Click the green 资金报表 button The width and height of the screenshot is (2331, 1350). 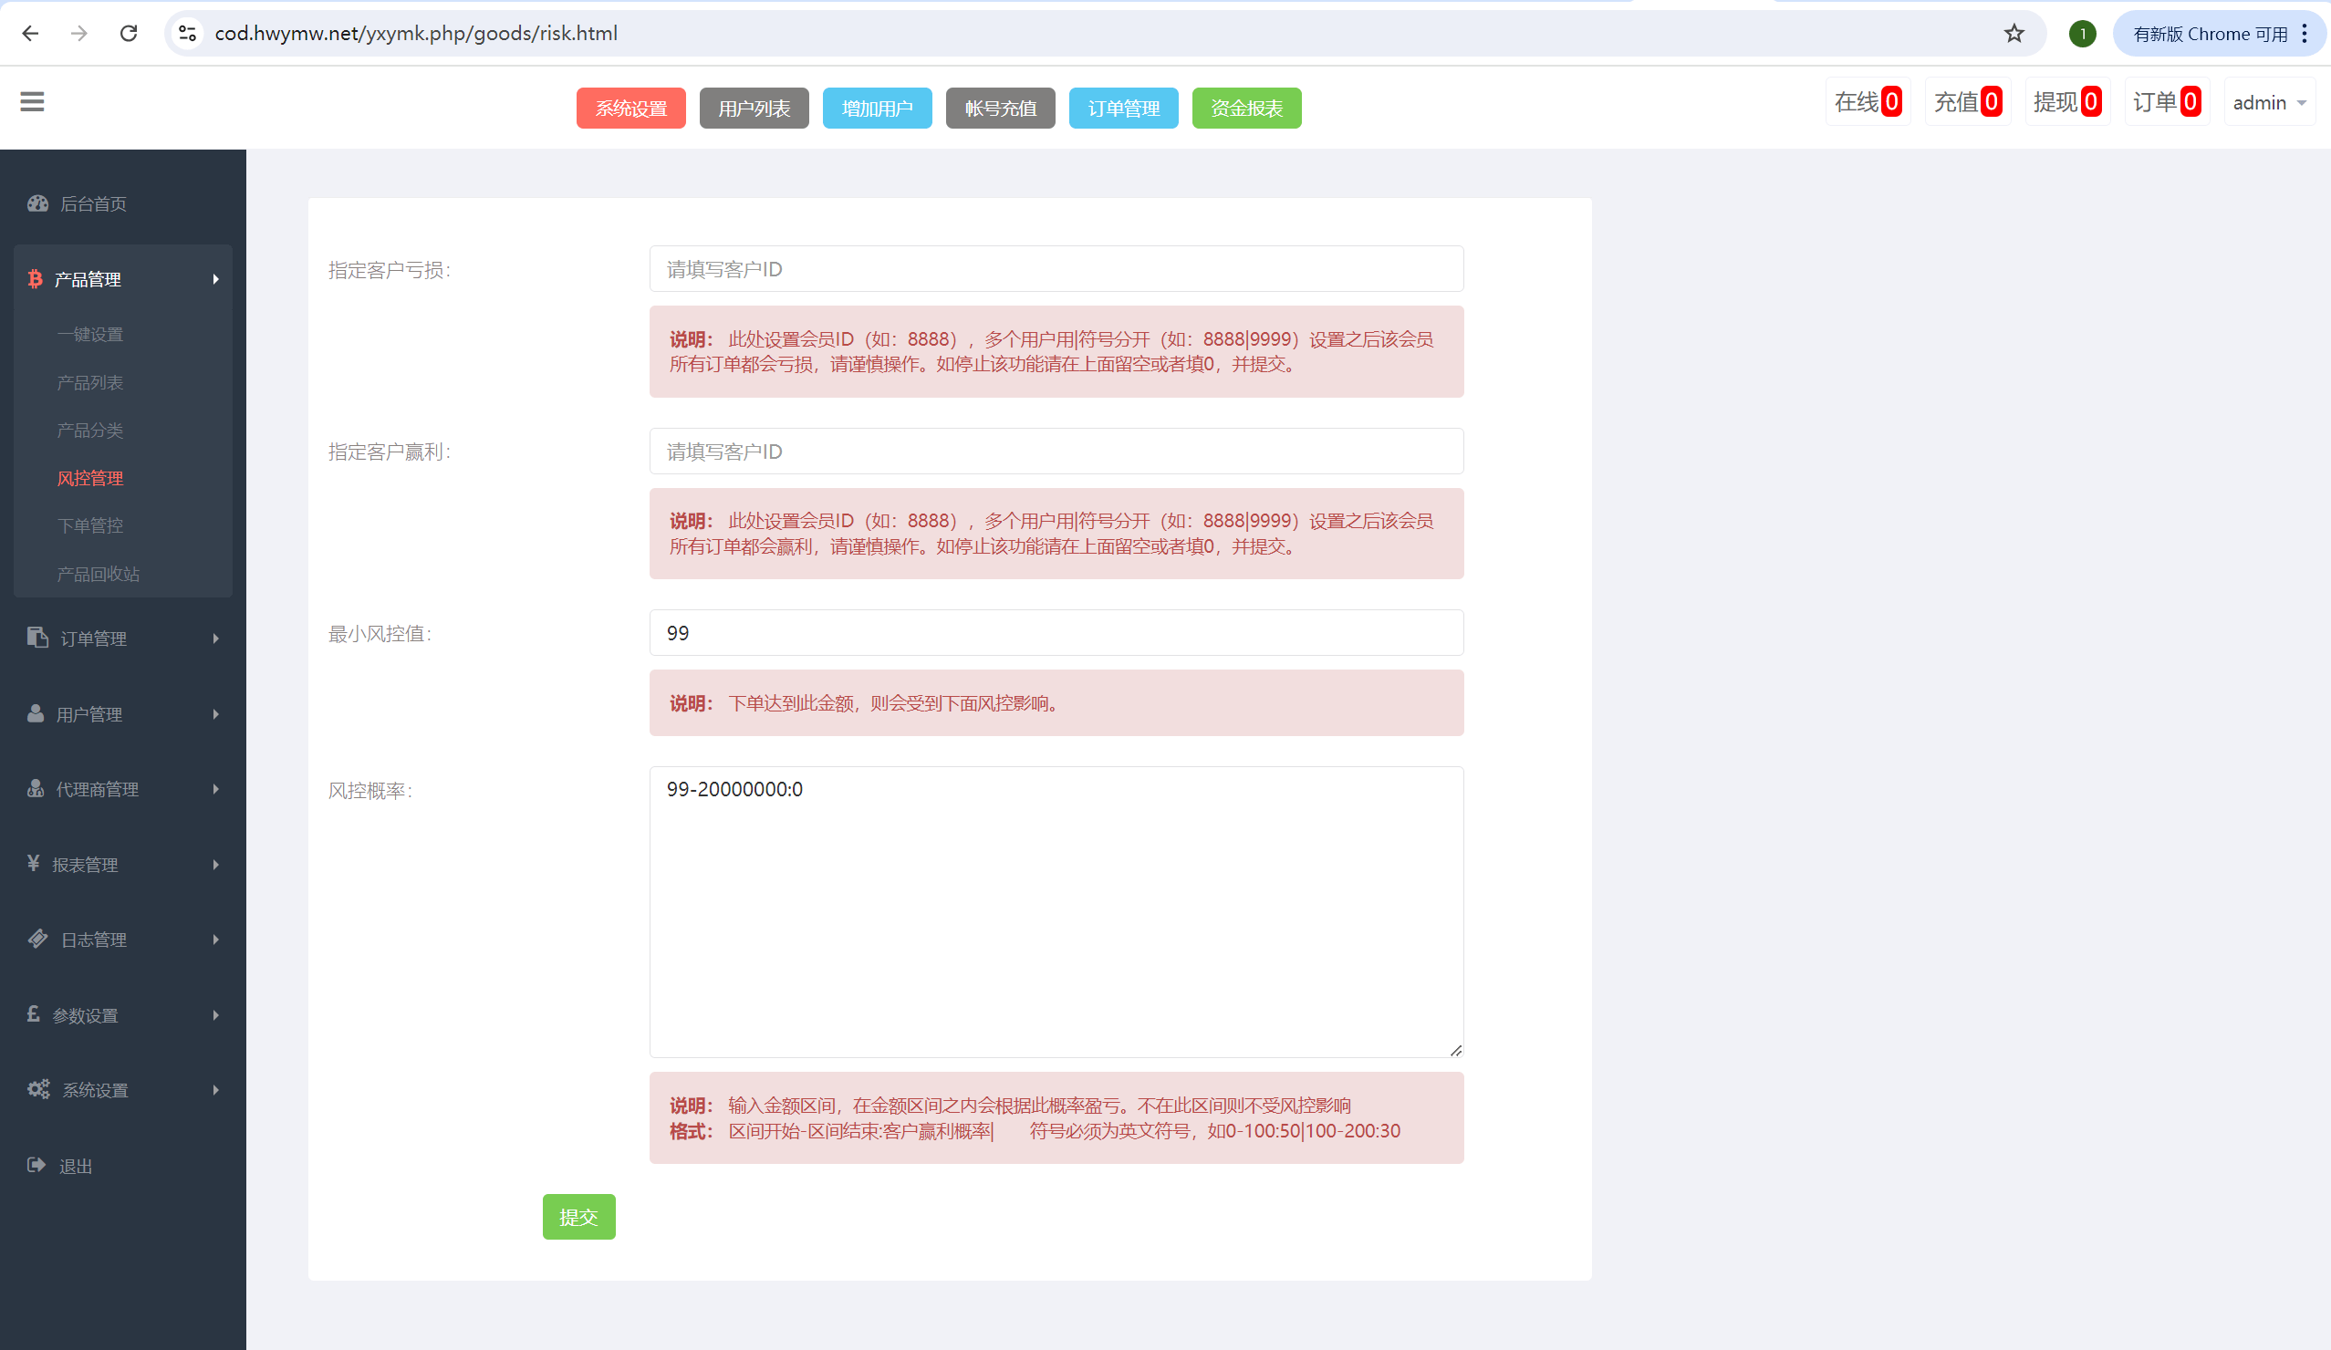pyautogui.click(x=1246, y=109)
